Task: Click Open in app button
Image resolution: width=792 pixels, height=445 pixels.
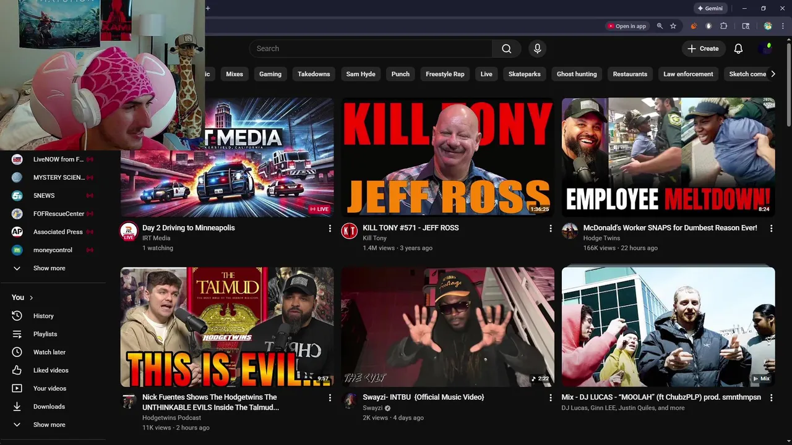Action: (x=627, y=26)
